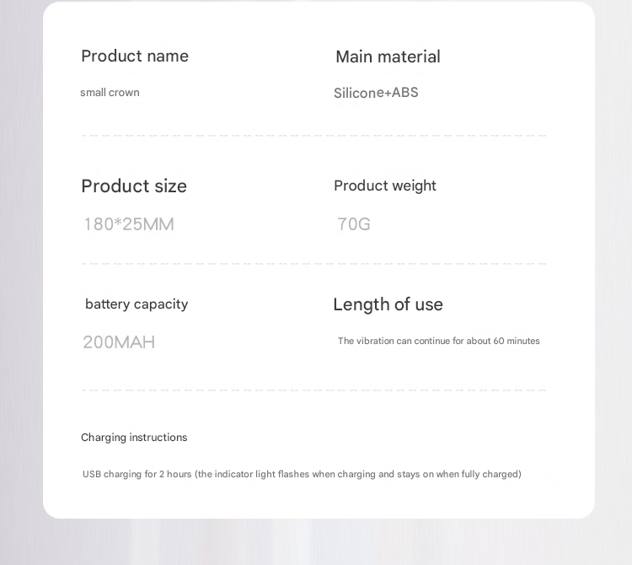Click the "Length of use" heading
Image resolution: width=632 pixels, height=565 pixels.
pyautogui.click(x=388, y=304)
